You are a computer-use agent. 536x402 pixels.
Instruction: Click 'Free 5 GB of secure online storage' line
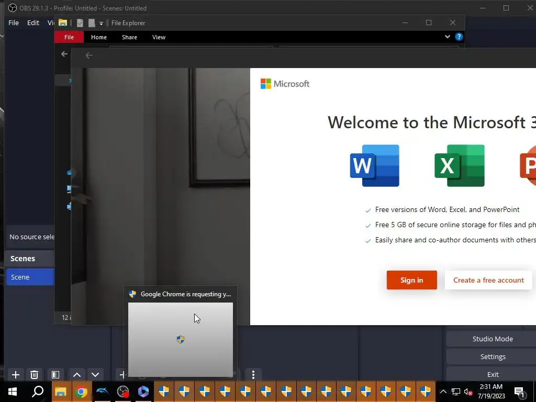click(455, 225)
